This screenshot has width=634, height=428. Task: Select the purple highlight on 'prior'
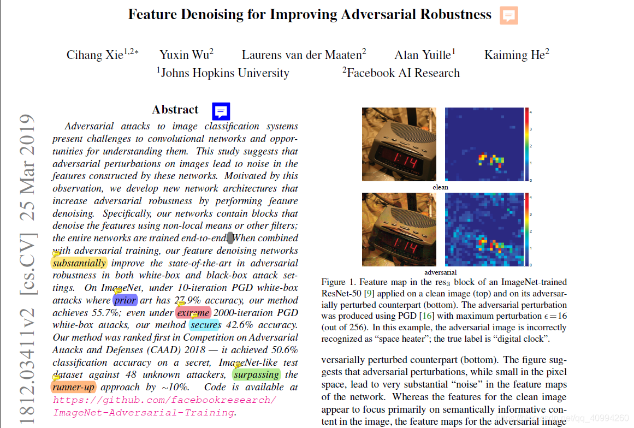[125, 300]
